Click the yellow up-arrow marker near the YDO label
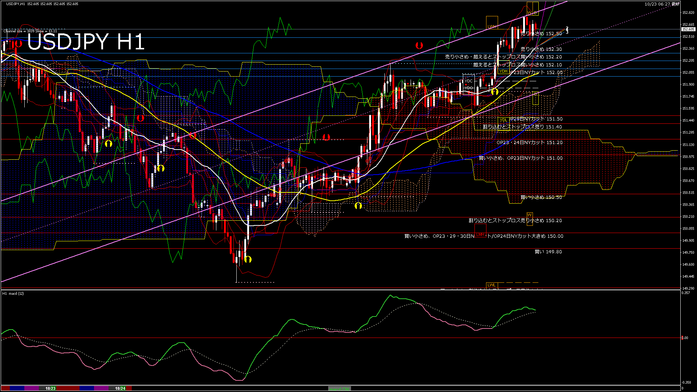697x392 pixels. (x=494, y=92)
